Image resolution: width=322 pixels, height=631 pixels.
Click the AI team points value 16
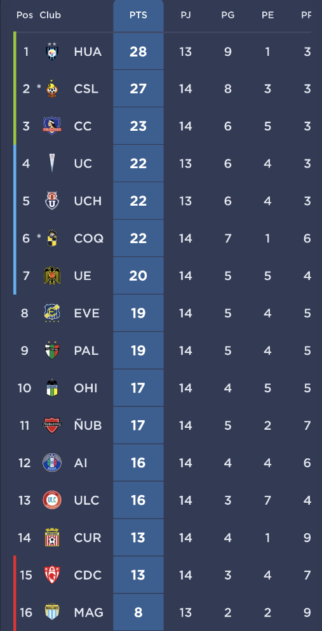(x=138, y=462)
